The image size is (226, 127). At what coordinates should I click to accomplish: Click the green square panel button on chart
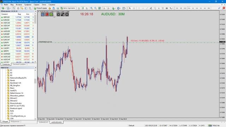point(51,14)
